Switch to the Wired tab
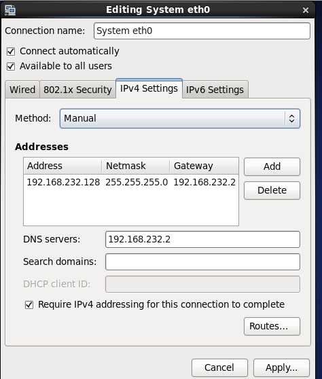 [22, 90]
